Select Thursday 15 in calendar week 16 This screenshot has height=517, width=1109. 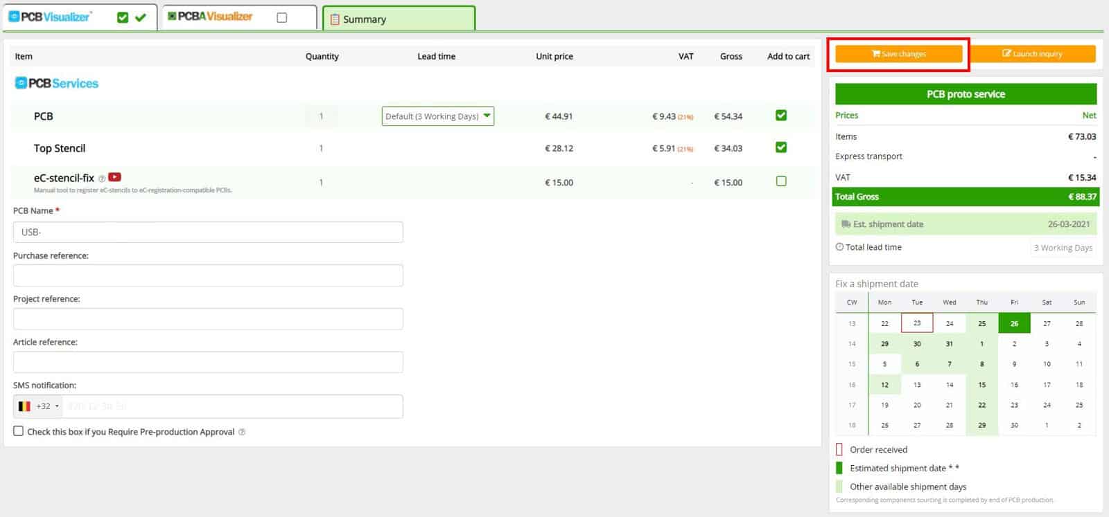981,384
